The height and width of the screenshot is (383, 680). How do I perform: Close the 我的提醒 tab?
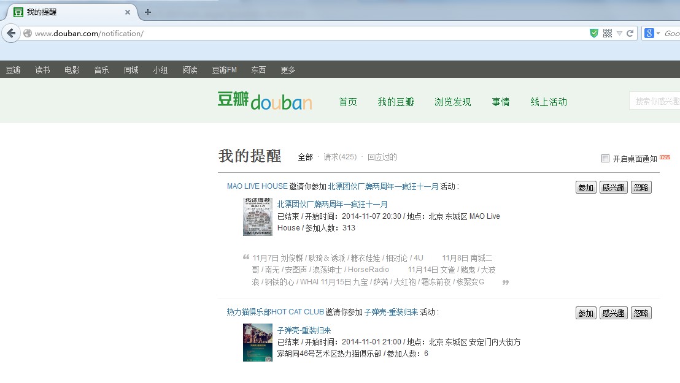click(x=128, y=12)
